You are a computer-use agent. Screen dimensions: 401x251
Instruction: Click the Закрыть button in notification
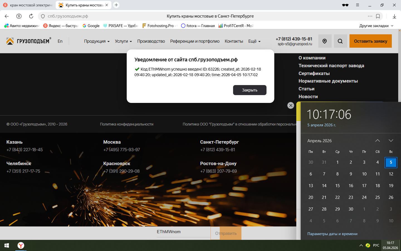[250, 90]
